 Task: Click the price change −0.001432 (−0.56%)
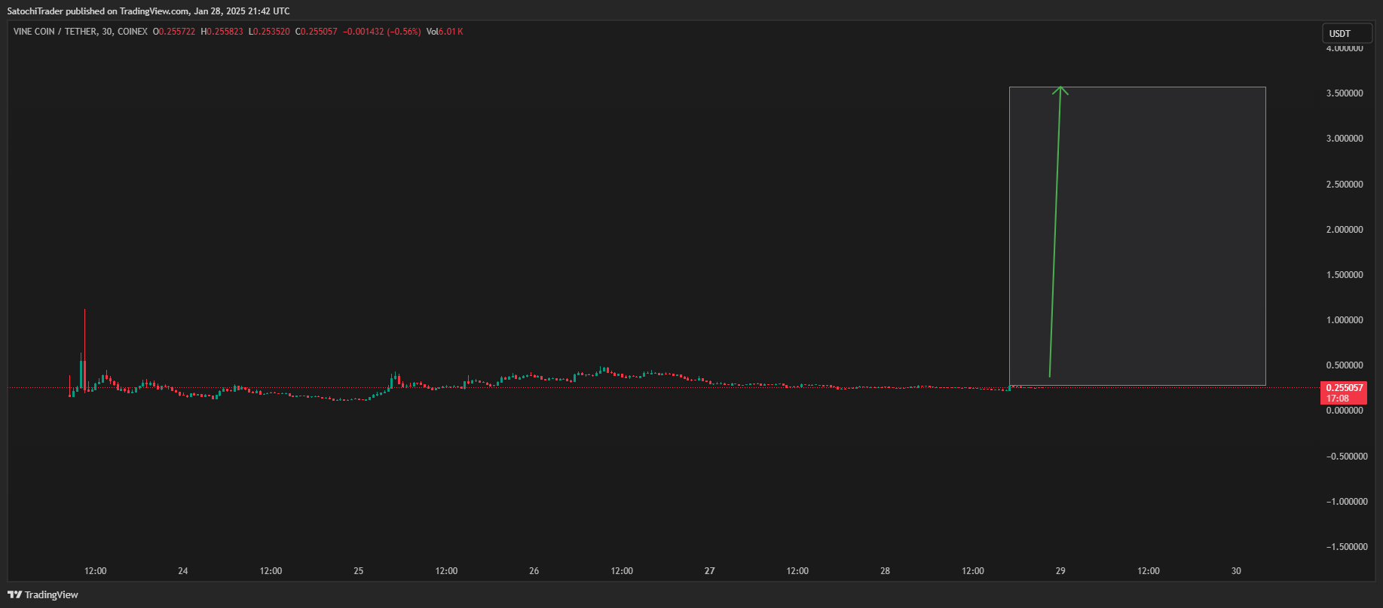click(x=381, y=32)
